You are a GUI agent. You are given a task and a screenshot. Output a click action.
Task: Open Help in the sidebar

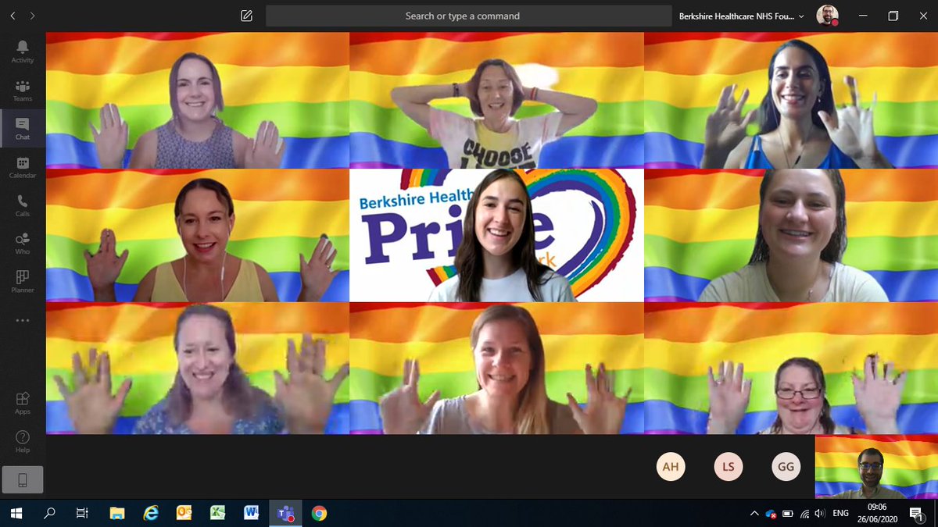22,442
